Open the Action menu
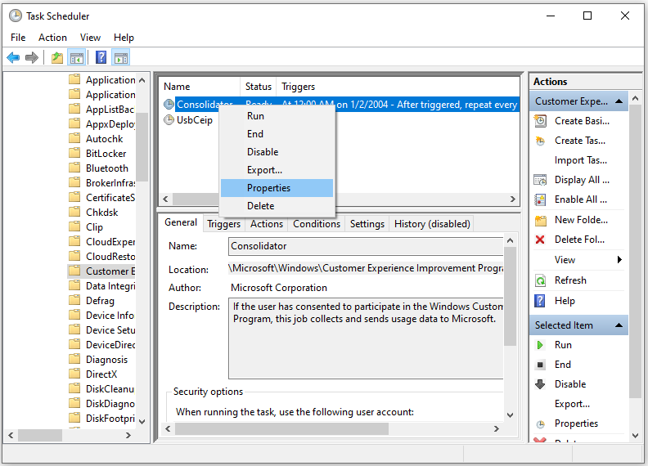The height and width of the screenshot is (466, 648). 52,38
